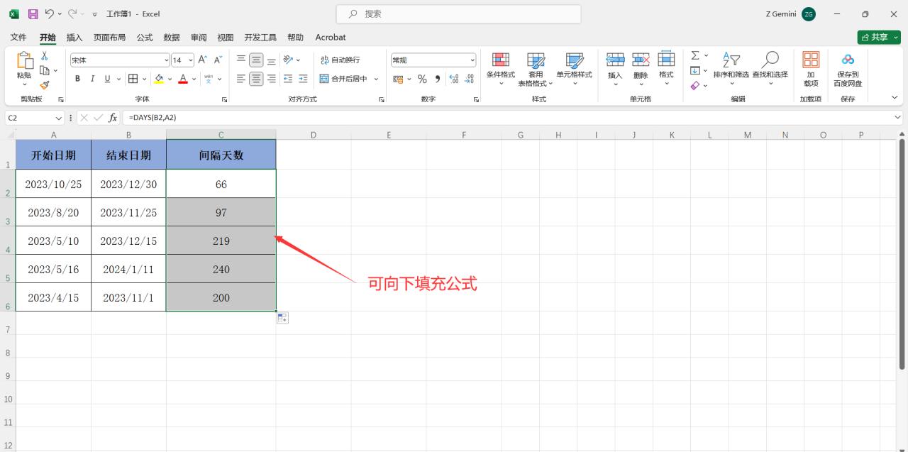Open 套用表格格式 table format menu
908x452 pixels.
[x=536, y=68]
